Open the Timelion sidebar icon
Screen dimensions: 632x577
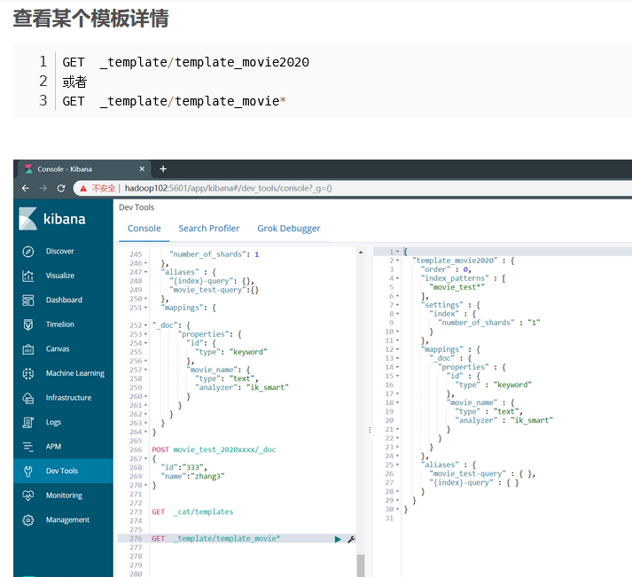(x=27, y=324)
